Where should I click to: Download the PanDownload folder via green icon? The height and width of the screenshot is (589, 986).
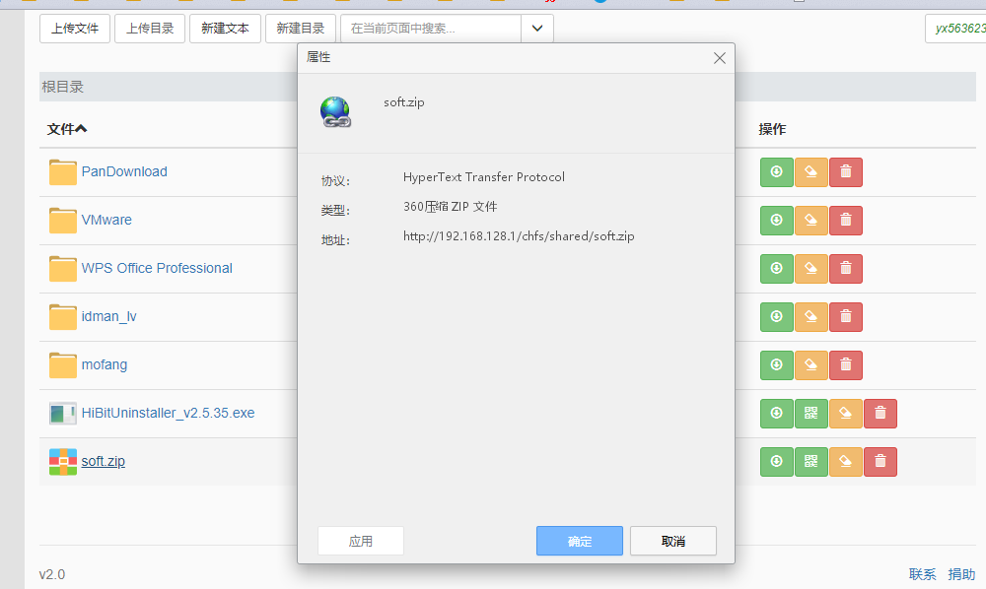point(776,172)
